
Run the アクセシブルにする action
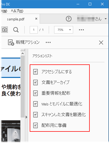click(57, 72)
